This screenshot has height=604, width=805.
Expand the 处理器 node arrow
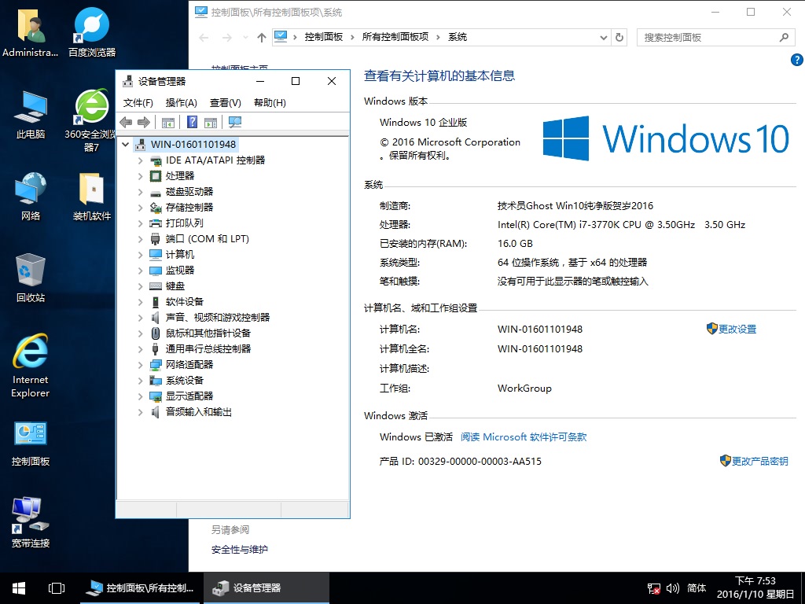[140, 176]
